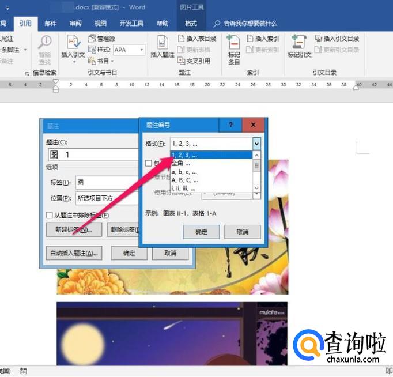
Task: Click the format list scrollbar thumb
Action: coord(256,165)
